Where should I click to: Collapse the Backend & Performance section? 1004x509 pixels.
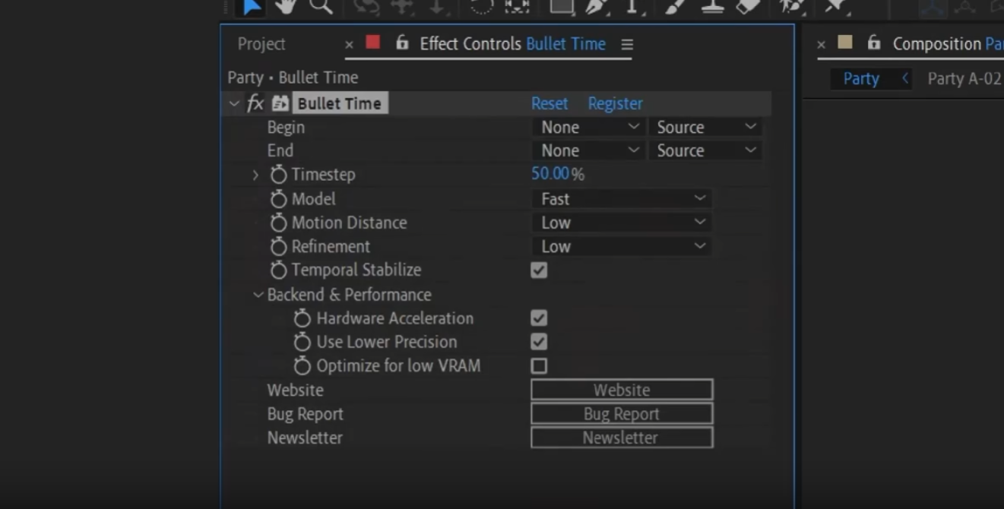pyautogui.click(x=258, y=295)
